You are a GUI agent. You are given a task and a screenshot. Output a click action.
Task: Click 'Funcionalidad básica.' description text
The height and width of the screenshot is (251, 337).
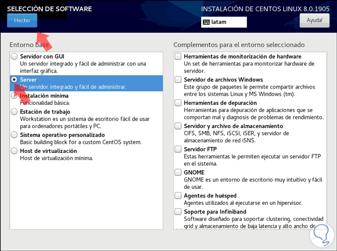pos(45,103)
